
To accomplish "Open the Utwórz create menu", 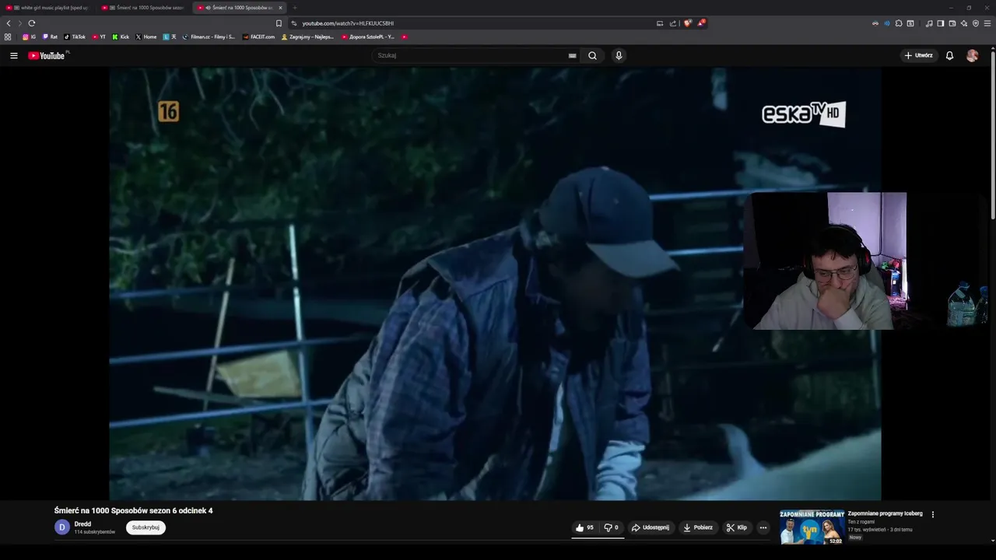I will pos(918,55).
